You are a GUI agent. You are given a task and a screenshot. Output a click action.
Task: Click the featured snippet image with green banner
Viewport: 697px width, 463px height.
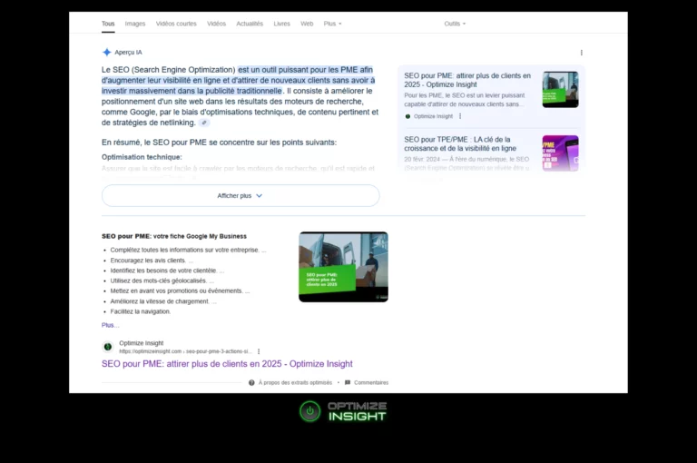click(343, 267)
